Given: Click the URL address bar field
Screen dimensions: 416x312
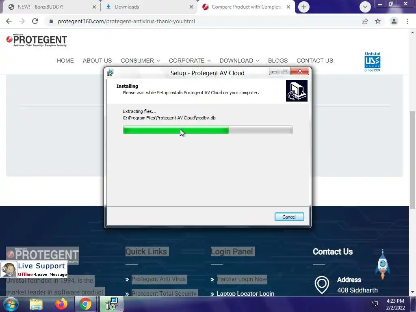Looking at the screenshot, I should coord(204,21).
